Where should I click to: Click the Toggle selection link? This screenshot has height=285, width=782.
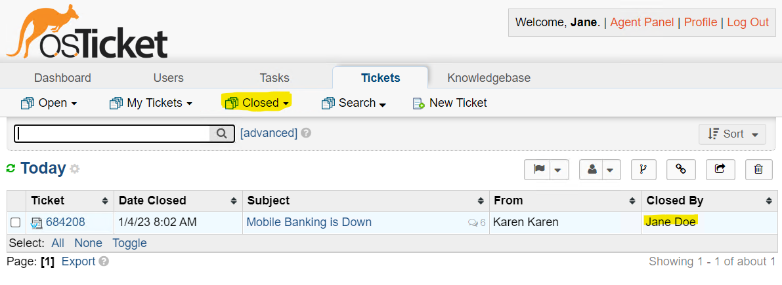click(x=129, y=243)
